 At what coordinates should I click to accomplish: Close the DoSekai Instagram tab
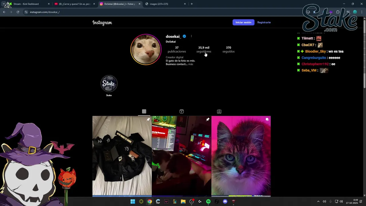pyautogui.click(x=139, y=4)
